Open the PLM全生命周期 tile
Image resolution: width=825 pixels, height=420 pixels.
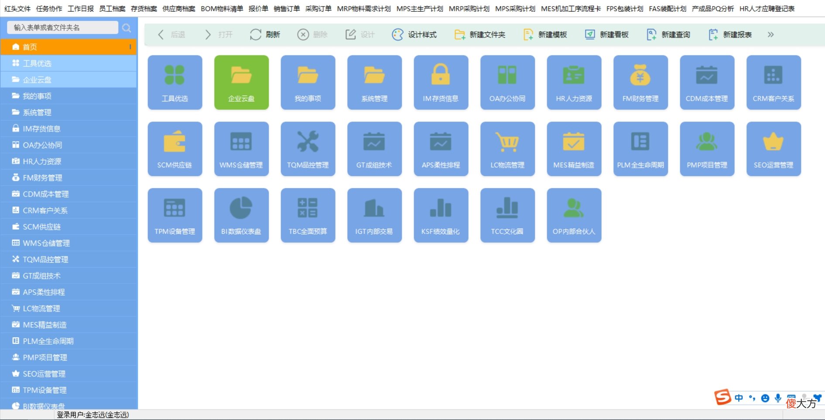pyautogui.click(x=640, y=149)
